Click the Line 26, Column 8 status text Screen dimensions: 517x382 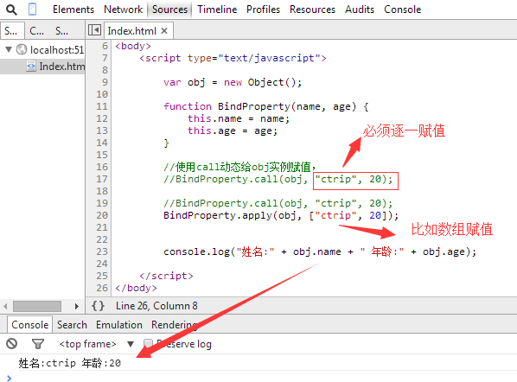point(156,306)
